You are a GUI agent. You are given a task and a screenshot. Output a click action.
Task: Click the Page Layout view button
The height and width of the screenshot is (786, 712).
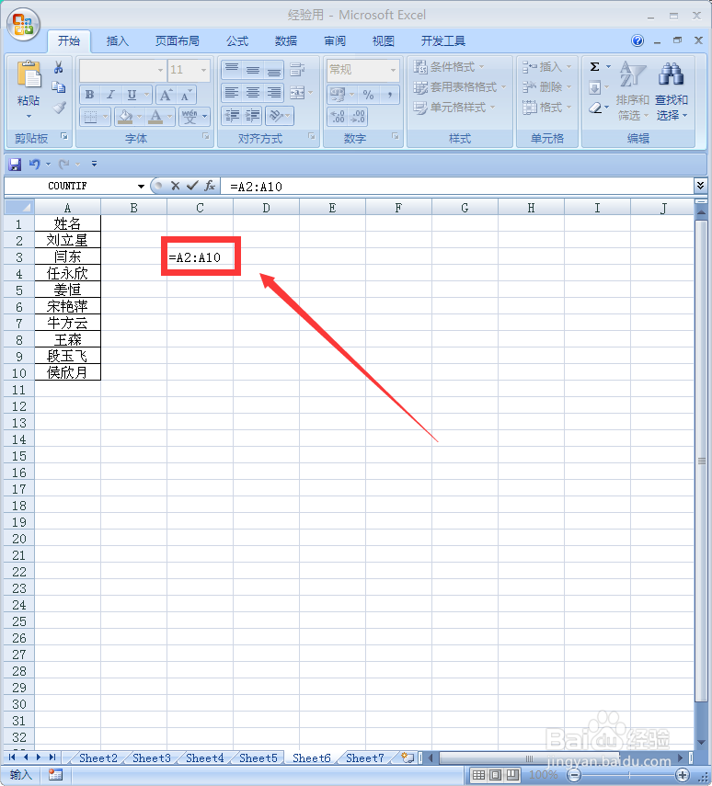[495, 775]
